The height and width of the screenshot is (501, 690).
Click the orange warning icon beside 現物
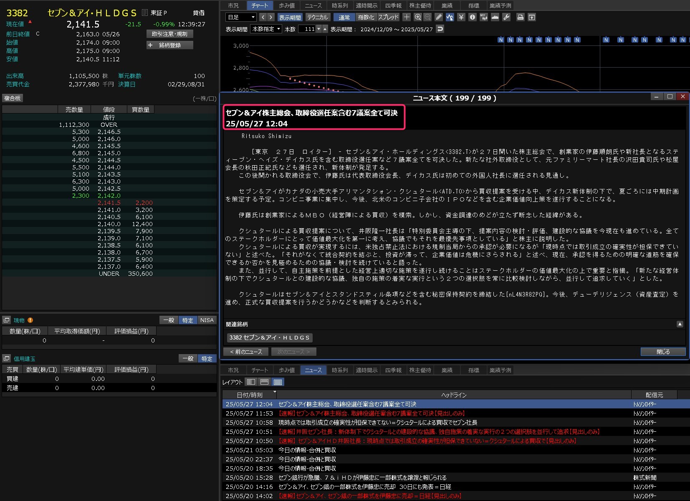(x=30, y=320)
